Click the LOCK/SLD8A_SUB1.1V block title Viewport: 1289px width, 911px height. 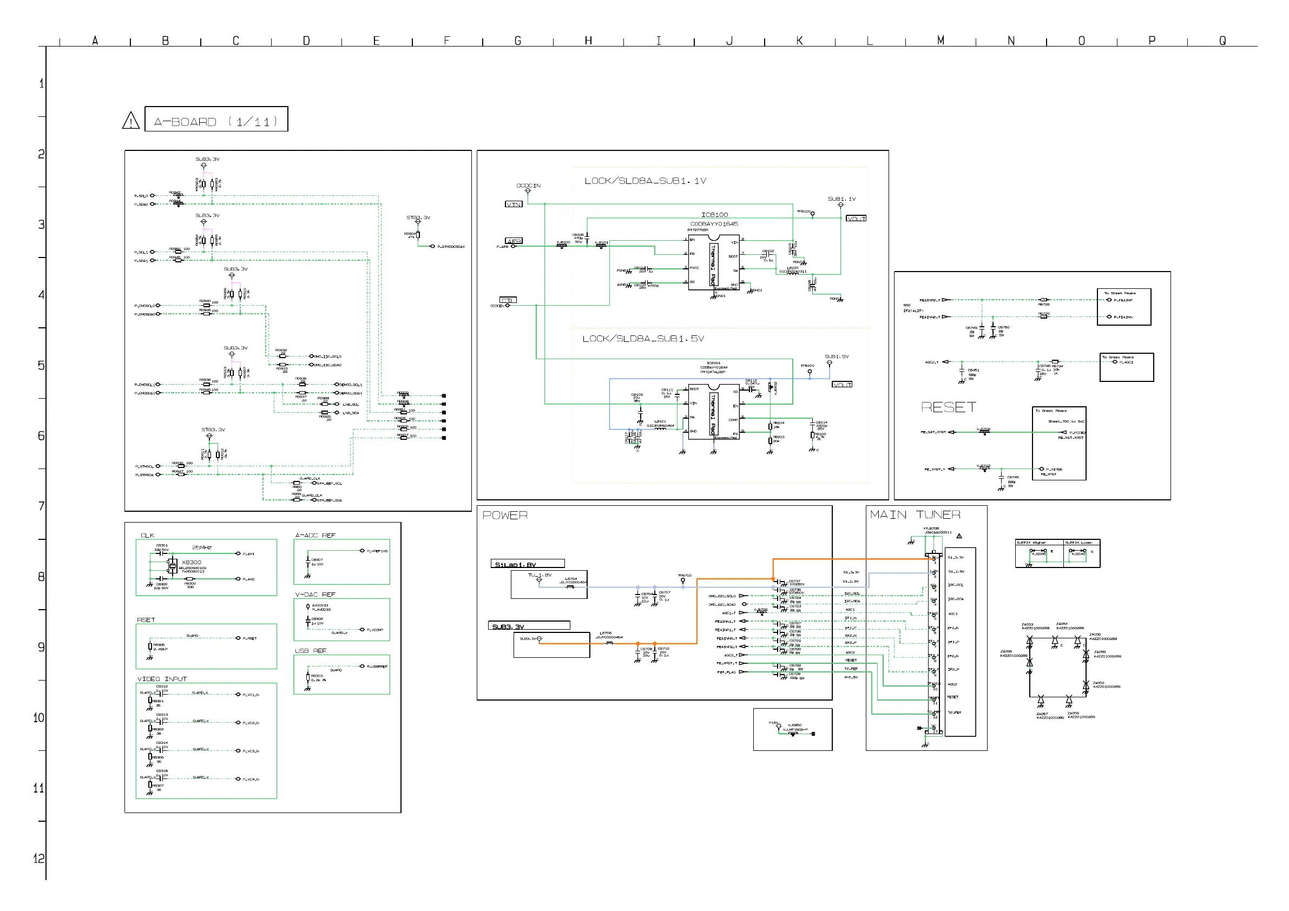pos(644,181)
